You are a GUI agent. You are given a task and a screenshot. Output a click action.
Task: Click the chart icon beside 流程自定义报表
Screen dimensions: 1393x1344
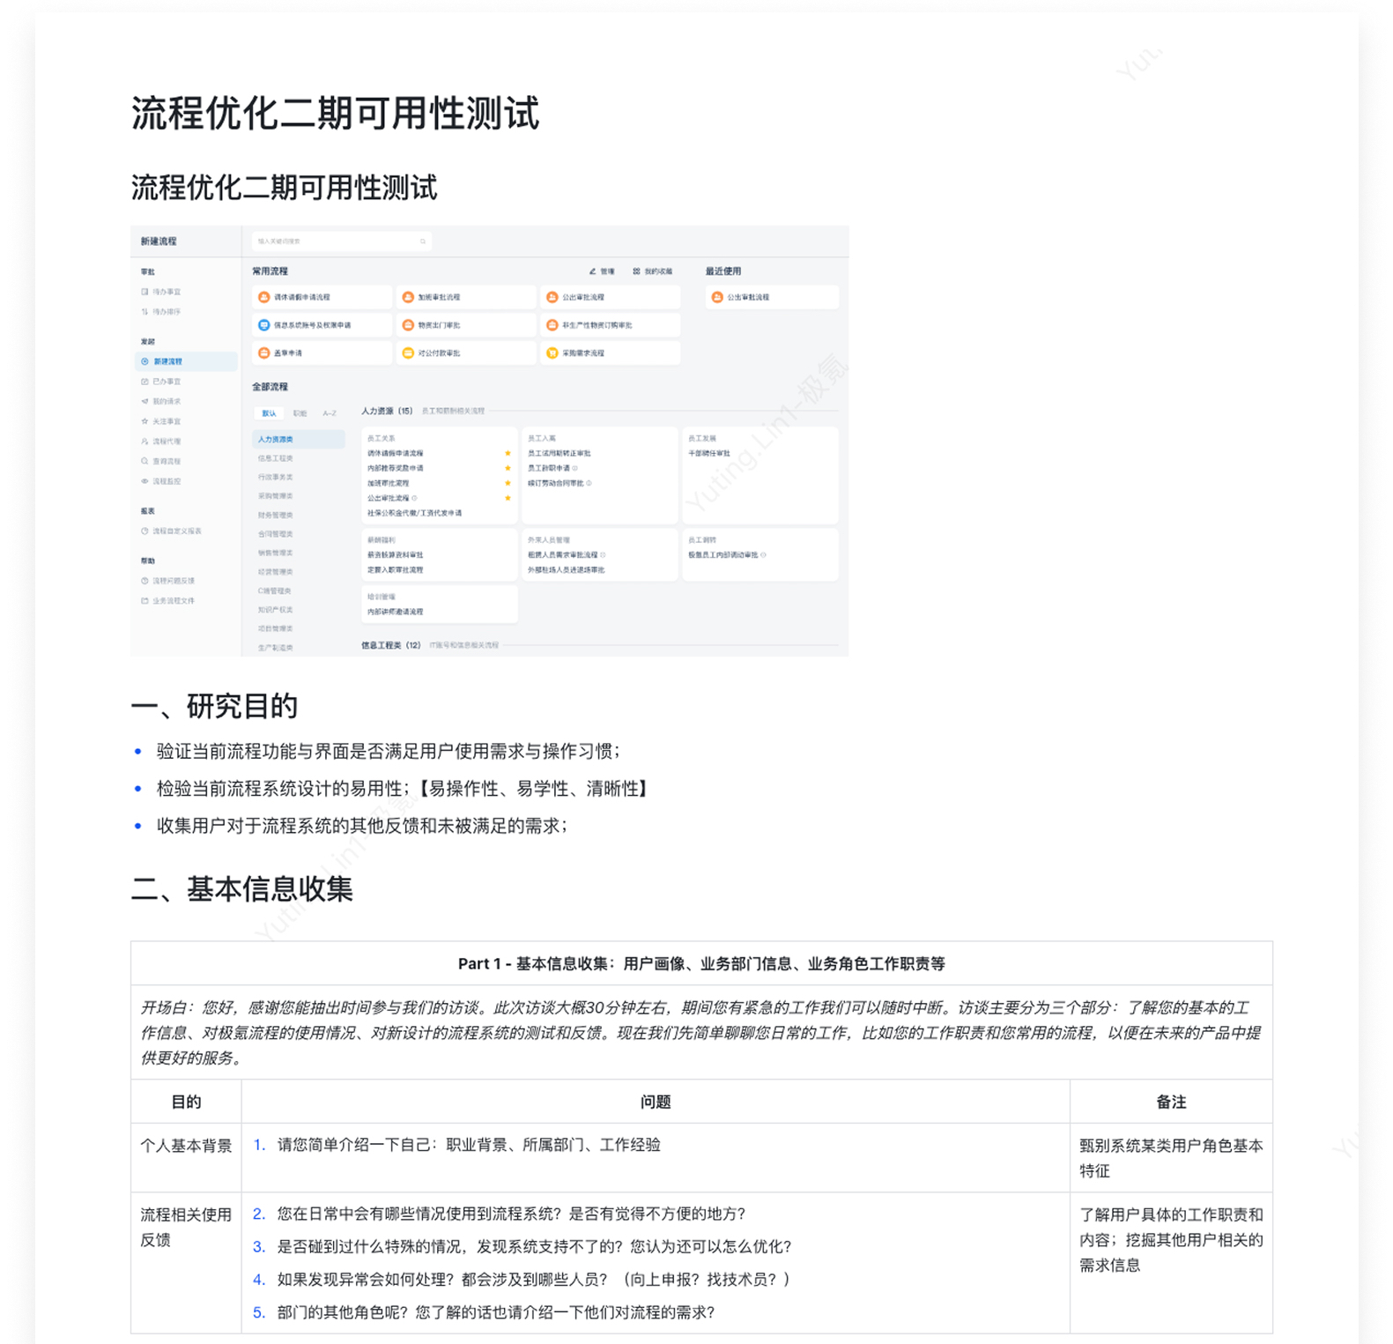coord(144,531)
